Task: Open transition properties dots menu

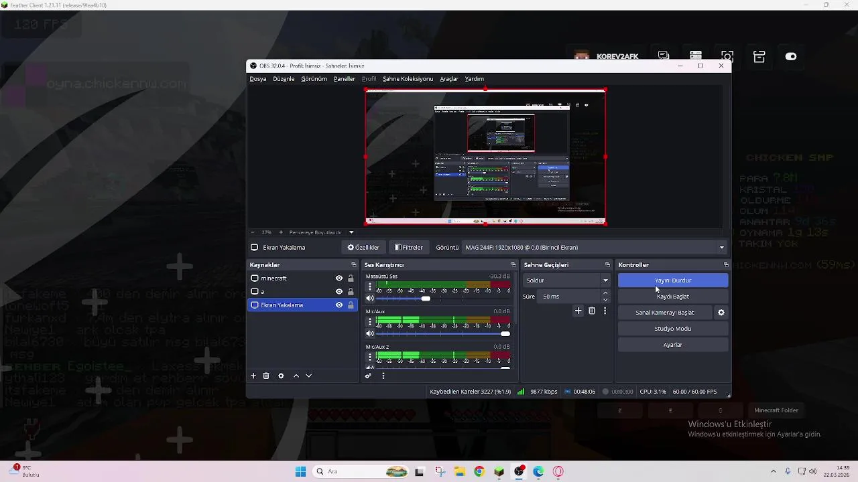Action: tap(605, 311)
